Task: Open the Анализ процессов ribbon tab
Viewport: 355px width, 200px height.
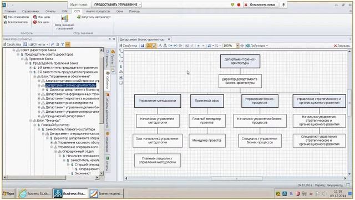Action: point(98,11)
